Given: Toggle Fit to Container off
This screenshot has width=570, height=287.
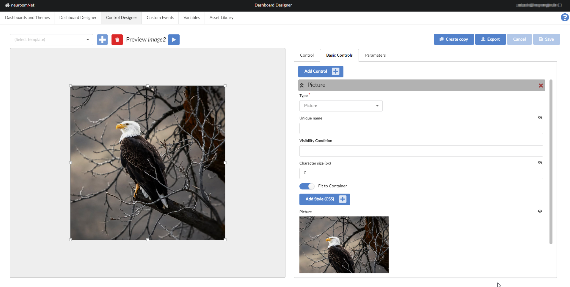Looking at the screenshot, I should click(x=307, y=186).
